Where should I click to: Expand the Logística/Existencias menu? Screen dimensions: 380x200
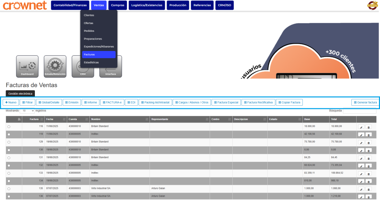point(147,5)
